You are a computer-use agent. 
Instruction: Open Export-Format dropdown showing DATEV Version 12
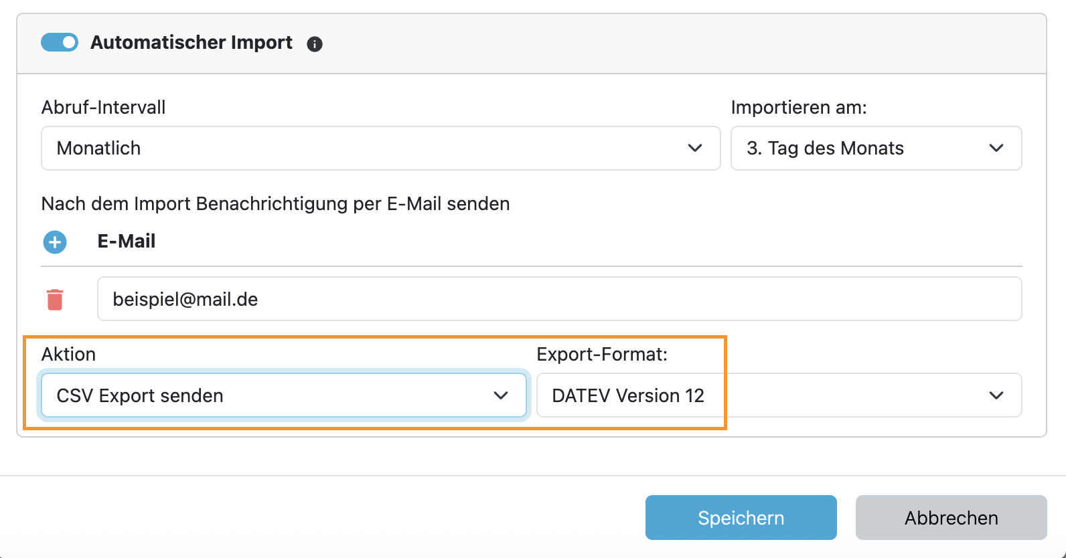[x=779, y=395]
